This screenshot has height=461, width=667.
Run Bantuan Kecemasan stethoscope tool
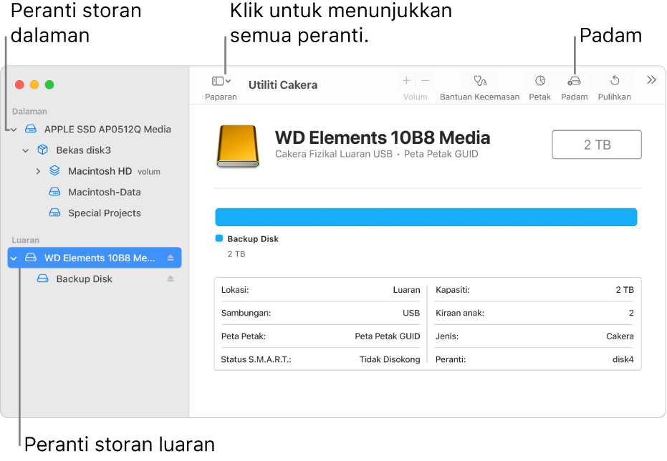[480, 80]
